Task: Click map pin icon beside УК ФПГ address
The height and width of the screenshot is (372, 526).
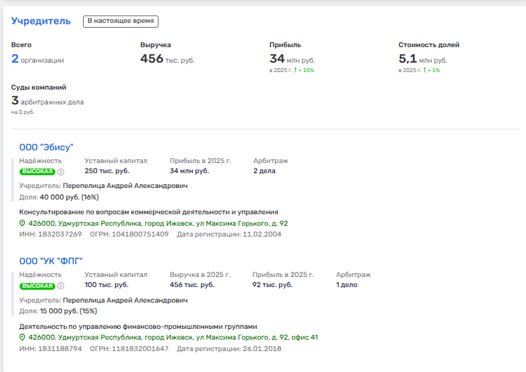Action: [22, 337]
